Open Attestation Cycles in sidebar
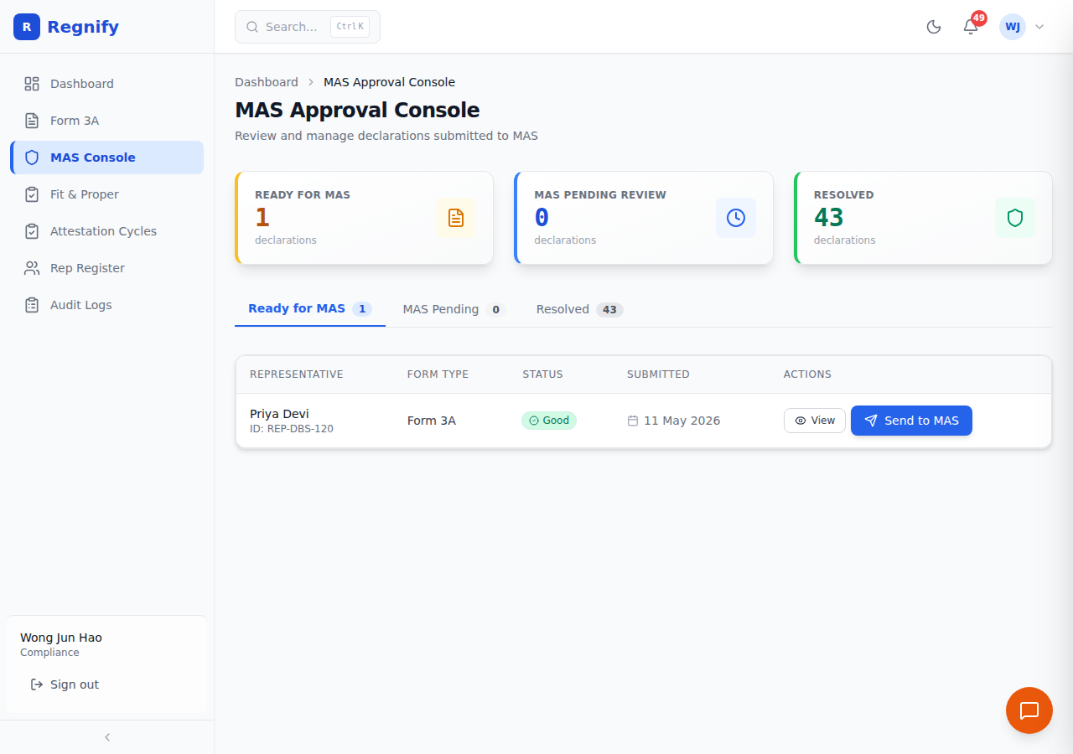This screenshot has width=1073, height=754. tap(106, 231)
